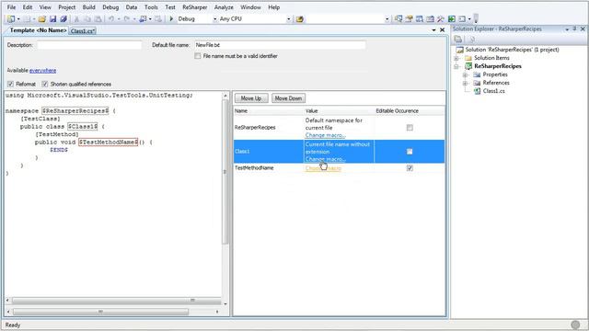Screen dimensions: 589x331
Task: Check Editable Occurence for Class1 row
Action: pos(410,152)
